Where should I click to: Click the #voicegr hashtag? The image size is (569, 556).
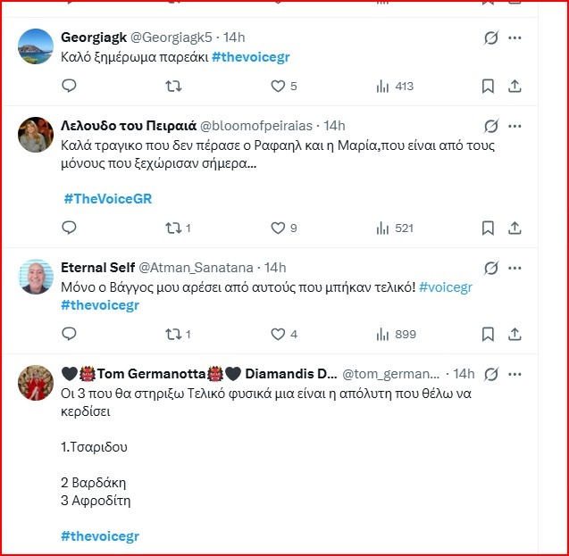point(445,286)
